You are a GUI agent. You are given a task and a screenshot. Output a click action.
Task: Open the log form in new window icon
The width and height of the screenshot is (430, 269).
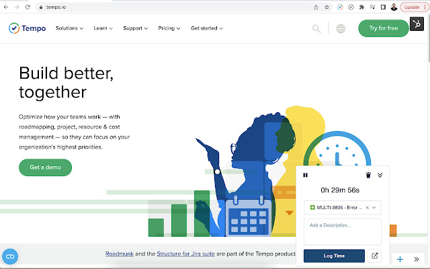[375, 256]
